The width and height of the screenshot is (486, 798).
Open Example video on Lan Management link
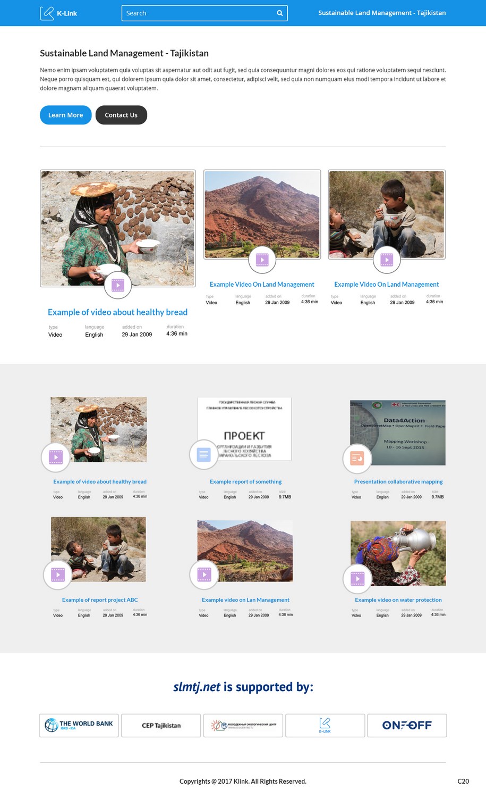click(245, 600)
